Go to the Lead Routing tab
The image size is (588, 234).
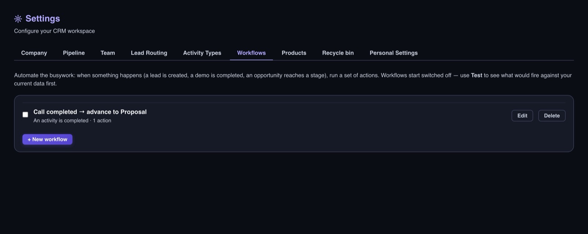tap(149, 53)
